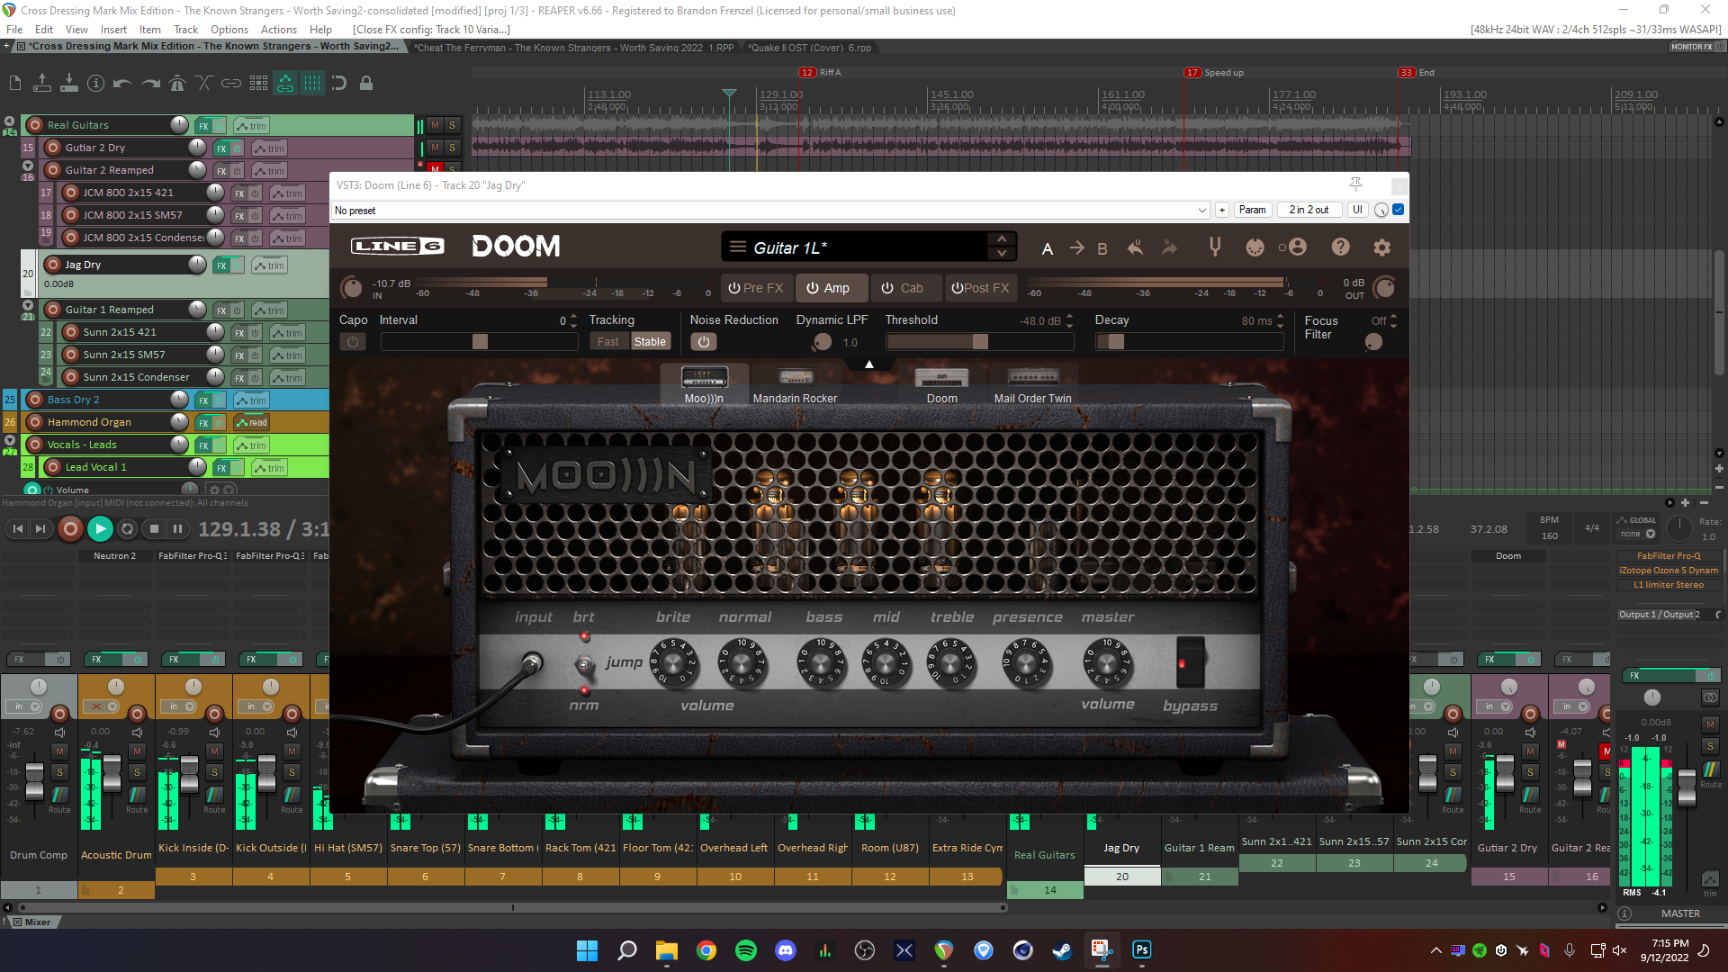The height and width of the screenshot is (972, 1728).
Task: Open the Insert menu
Action: pos(113,30)
